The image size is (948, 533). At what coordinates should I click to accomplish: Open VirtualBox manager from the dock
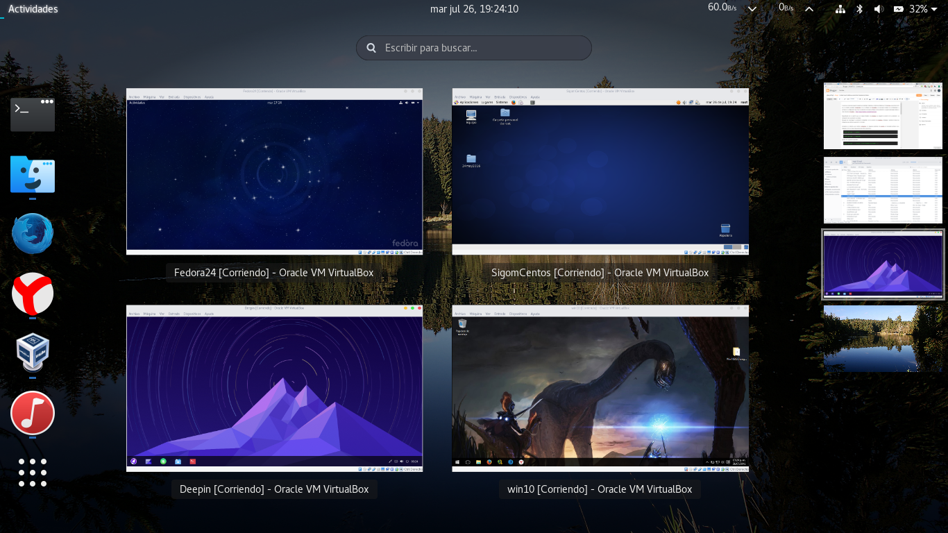(x=33, y=353)
